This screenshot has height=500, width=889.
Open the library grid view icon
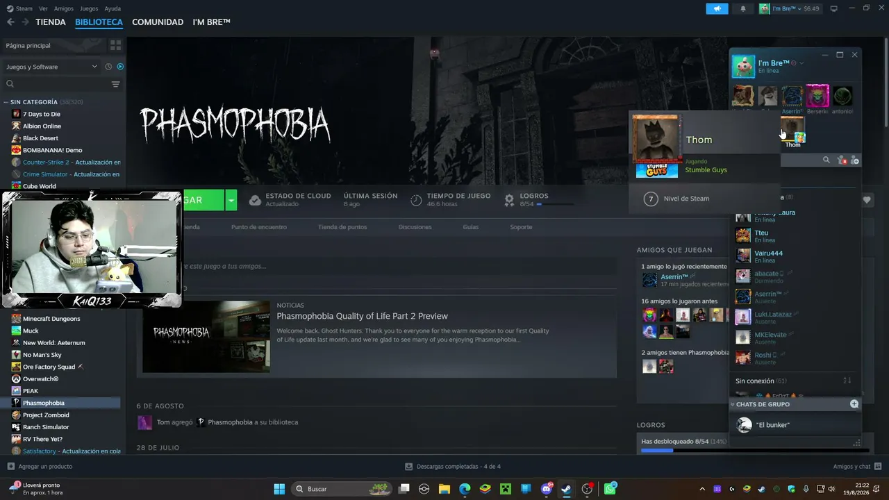pyautogui.click(x=115, y=45)
